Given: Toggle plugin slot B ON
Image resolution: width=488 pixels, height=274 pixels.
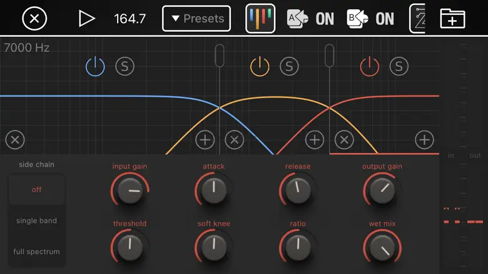Looking at the screenshot, I should [370, 19].
